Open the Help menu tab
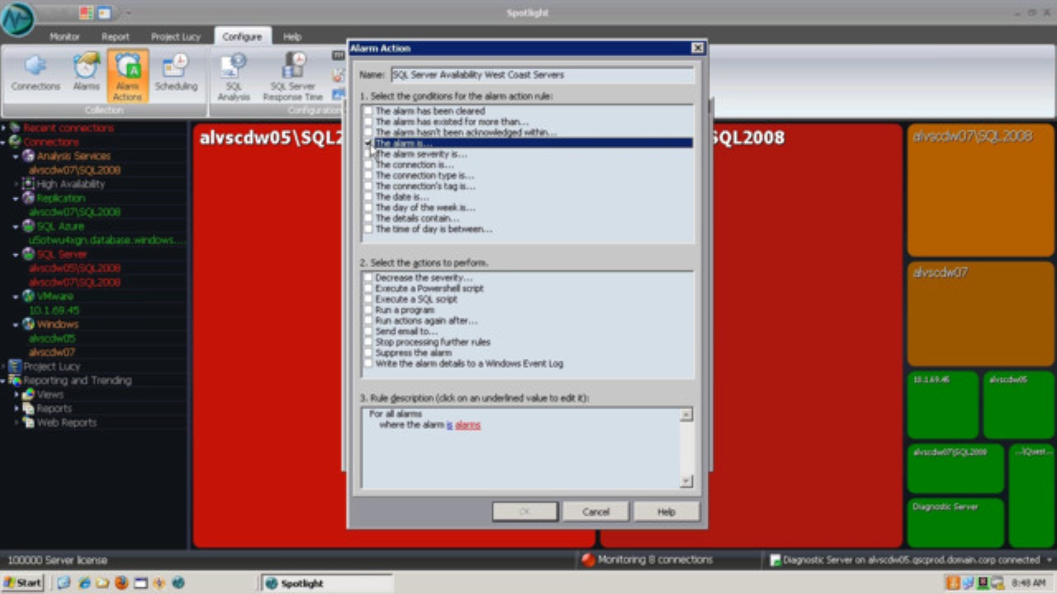The image size is (1057, 594). click(x=292, y=36)
